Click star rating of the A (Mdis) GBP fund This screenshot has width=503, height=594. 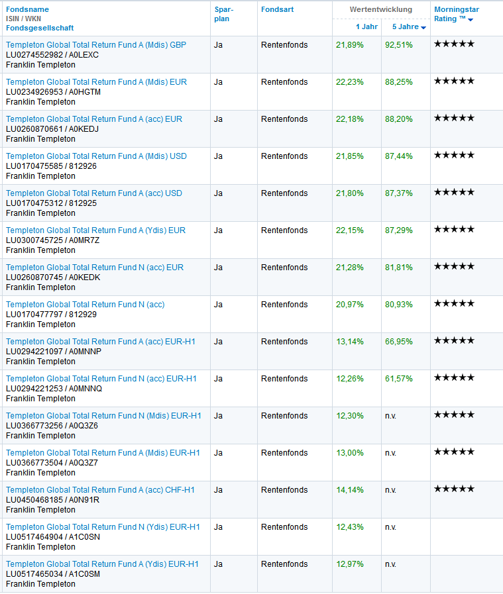tap(454, 44)
